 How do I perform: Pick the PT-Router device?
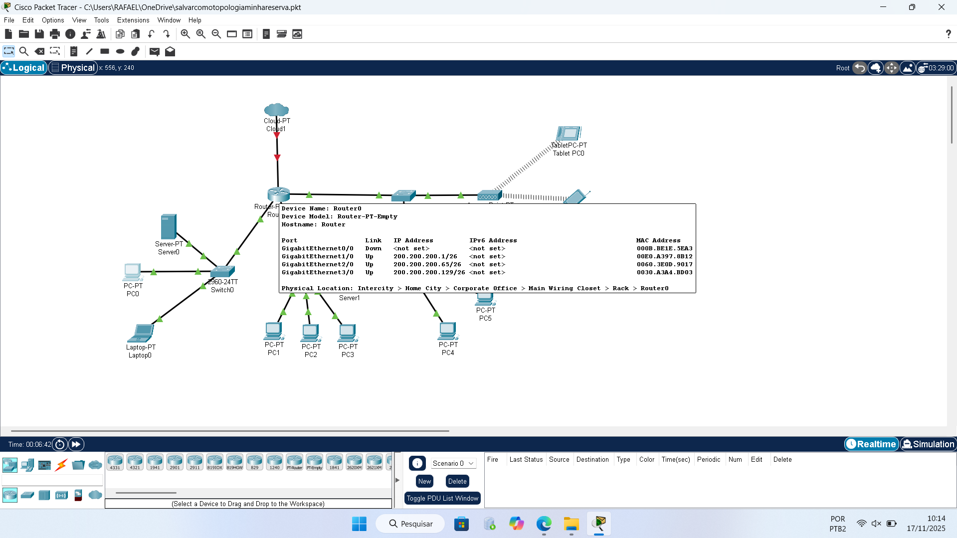[294, 462]
